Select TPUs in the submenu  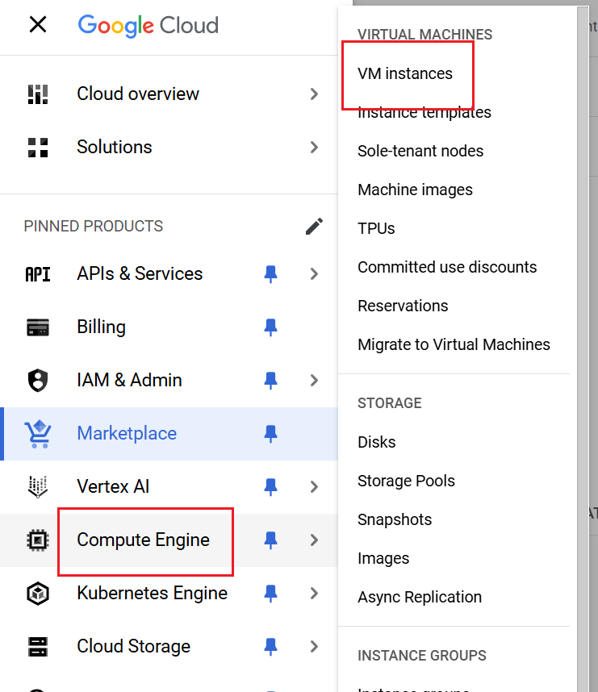click(376, 228)
